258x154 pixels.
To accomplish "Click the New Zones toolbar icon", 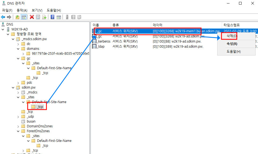I will (x=79, y=17).
